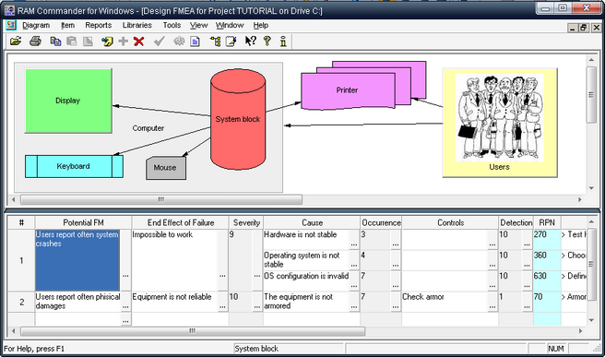Select the System block cylinder in diagram
The height and width of the screenshot is (357, 605).
(238, 119)
